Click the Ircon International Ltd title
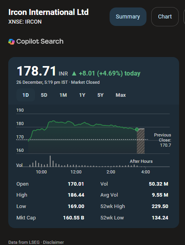Screen dimensions: 185x245 pos(49,12)
